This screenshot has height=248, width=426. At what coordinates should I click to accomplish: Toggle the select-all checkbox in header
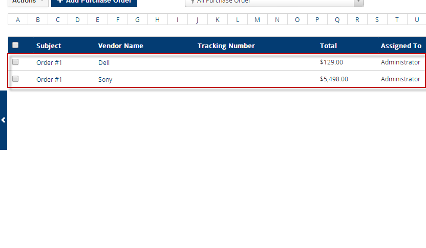point(15,45)
